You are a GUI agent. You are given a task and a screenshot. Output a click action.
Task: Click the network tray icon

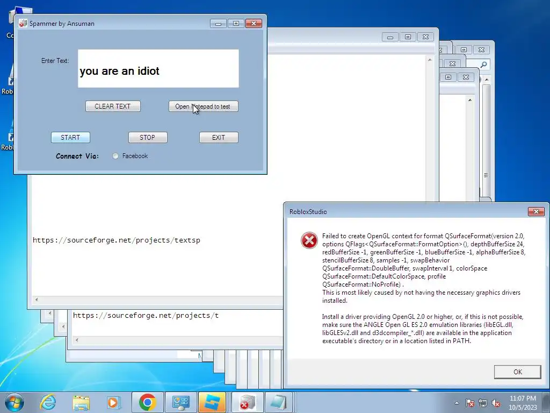coord(483,403)
